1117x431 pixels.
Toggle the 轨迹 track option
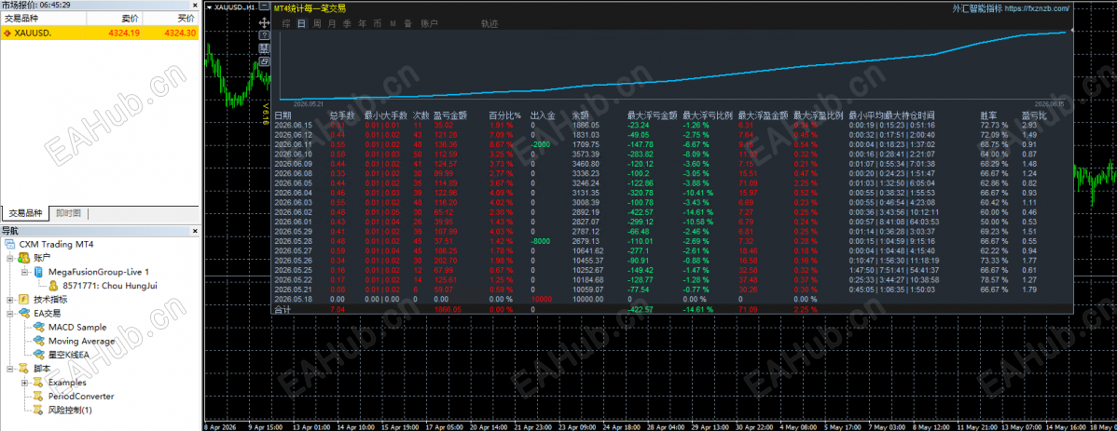[490, 23]
